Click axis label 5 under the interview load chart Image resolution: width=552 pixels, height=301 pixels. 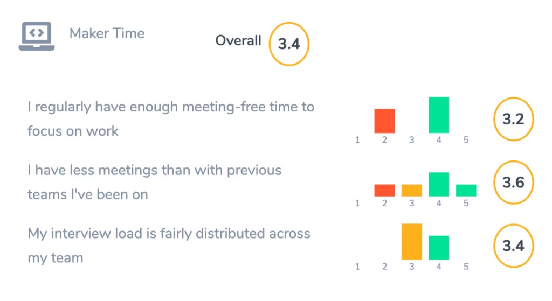coord(466,267)
